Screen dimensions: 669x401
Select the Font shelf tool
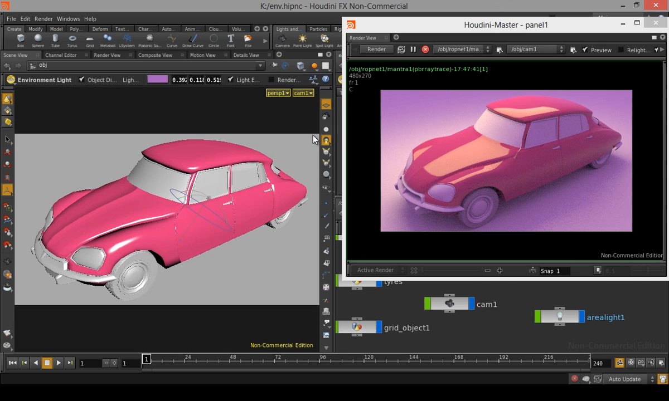(231, 41)
